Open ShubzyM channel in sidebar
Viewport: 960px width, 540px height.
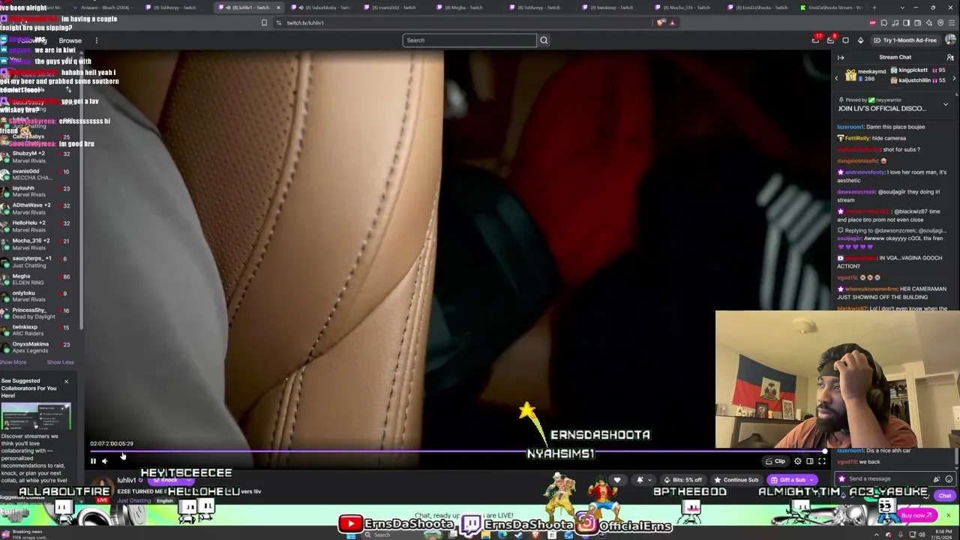37,157
